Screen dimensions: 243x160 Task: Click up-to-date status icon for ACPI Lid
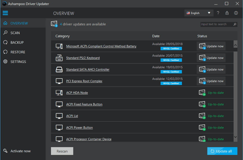click(x=202, y=116)
